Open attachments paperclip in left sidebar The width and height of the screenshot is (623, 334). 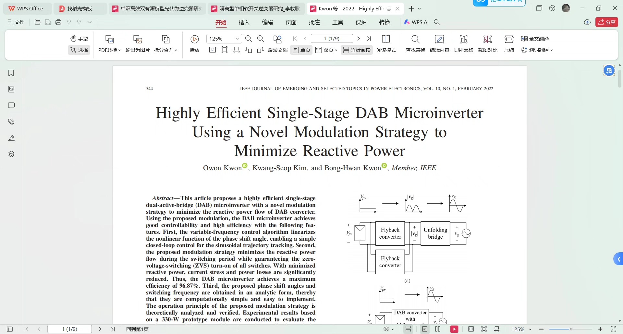point(11,122)
